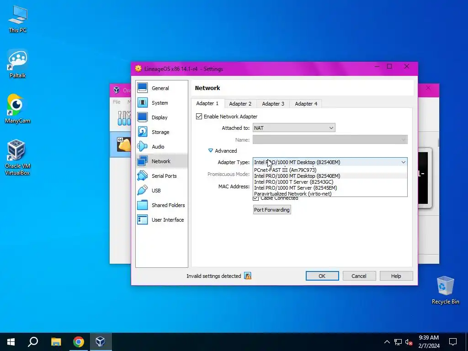Open the Attached to NAT dropdown
Viewport: 468px width, 351px height.
pyautogui.click(x=294, y=128)
